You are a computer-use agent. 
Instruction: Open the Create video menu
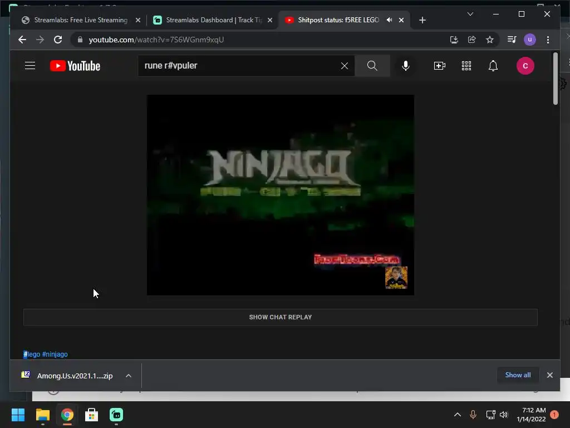pos(440,66)
